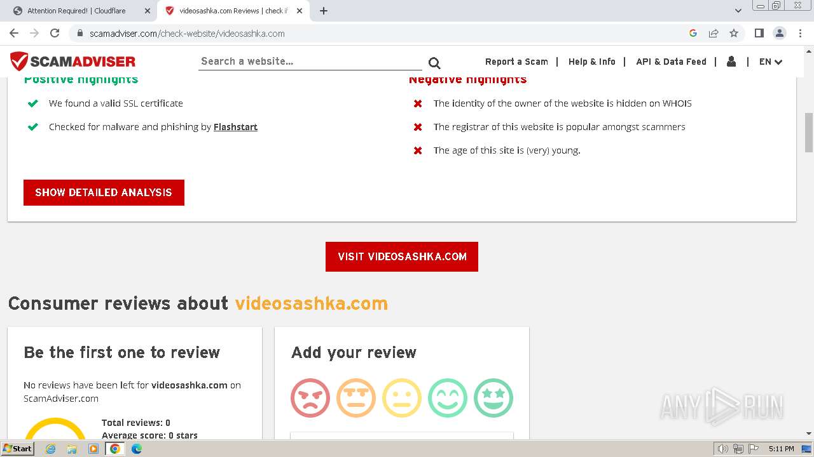Open File Explorer from the taskbar
Viewport: 814px width, 457px height.
point(72,449)
